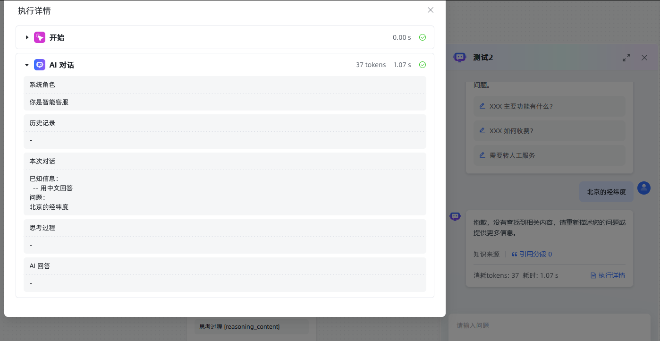Viewport: 660px width, 341px height.
Task: Click the quote icon before 引用分段
Action: pyautogui.click(x=515, y=254)
